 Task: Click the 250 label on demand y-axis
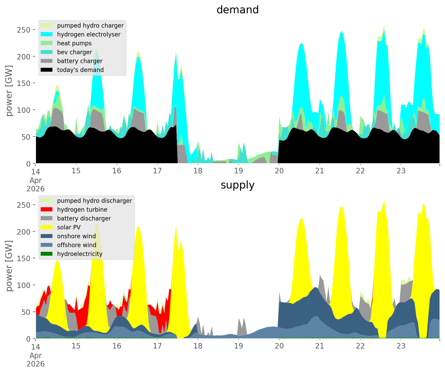[x=24, y=30]
